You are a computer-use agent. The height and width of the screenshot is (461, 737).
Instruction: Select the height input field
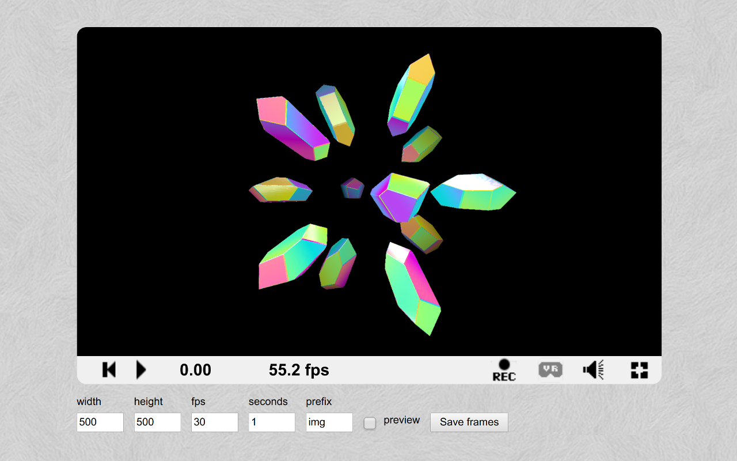[x=157, y=422]
